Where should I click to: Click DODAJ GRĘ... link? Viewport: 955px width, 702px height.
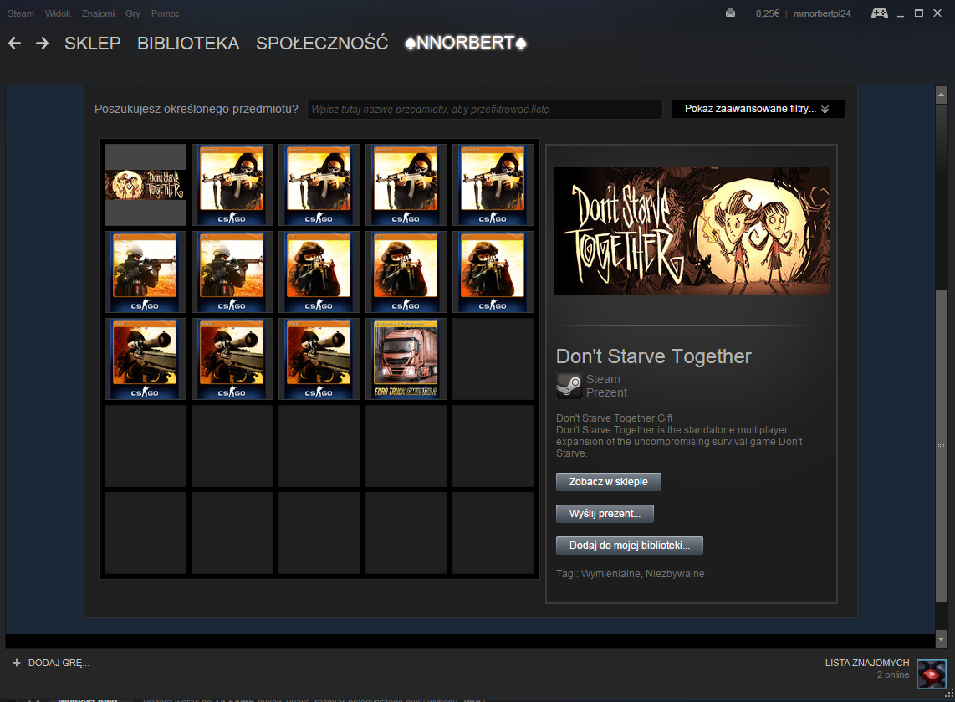(x=59, y=663)
